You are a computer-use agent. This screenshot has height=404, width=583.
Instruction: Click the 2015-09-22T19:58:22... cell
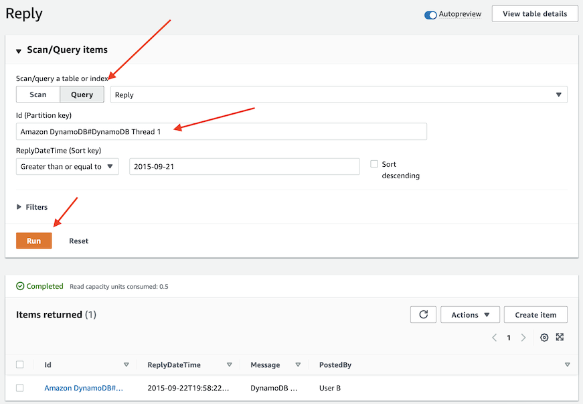point(188,388)
